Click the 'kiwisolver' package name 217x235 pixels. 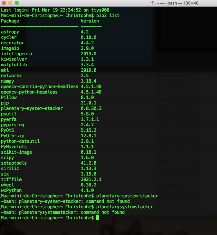(14, 59)
